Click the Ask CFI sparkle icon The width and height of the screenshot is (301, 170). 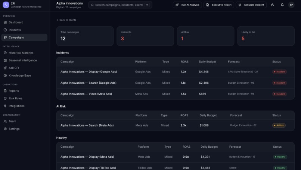click(5, 68)
